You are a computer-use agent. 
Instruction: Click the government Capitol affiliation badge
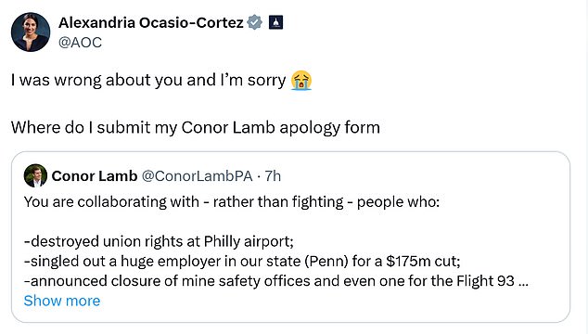(276, 22)
